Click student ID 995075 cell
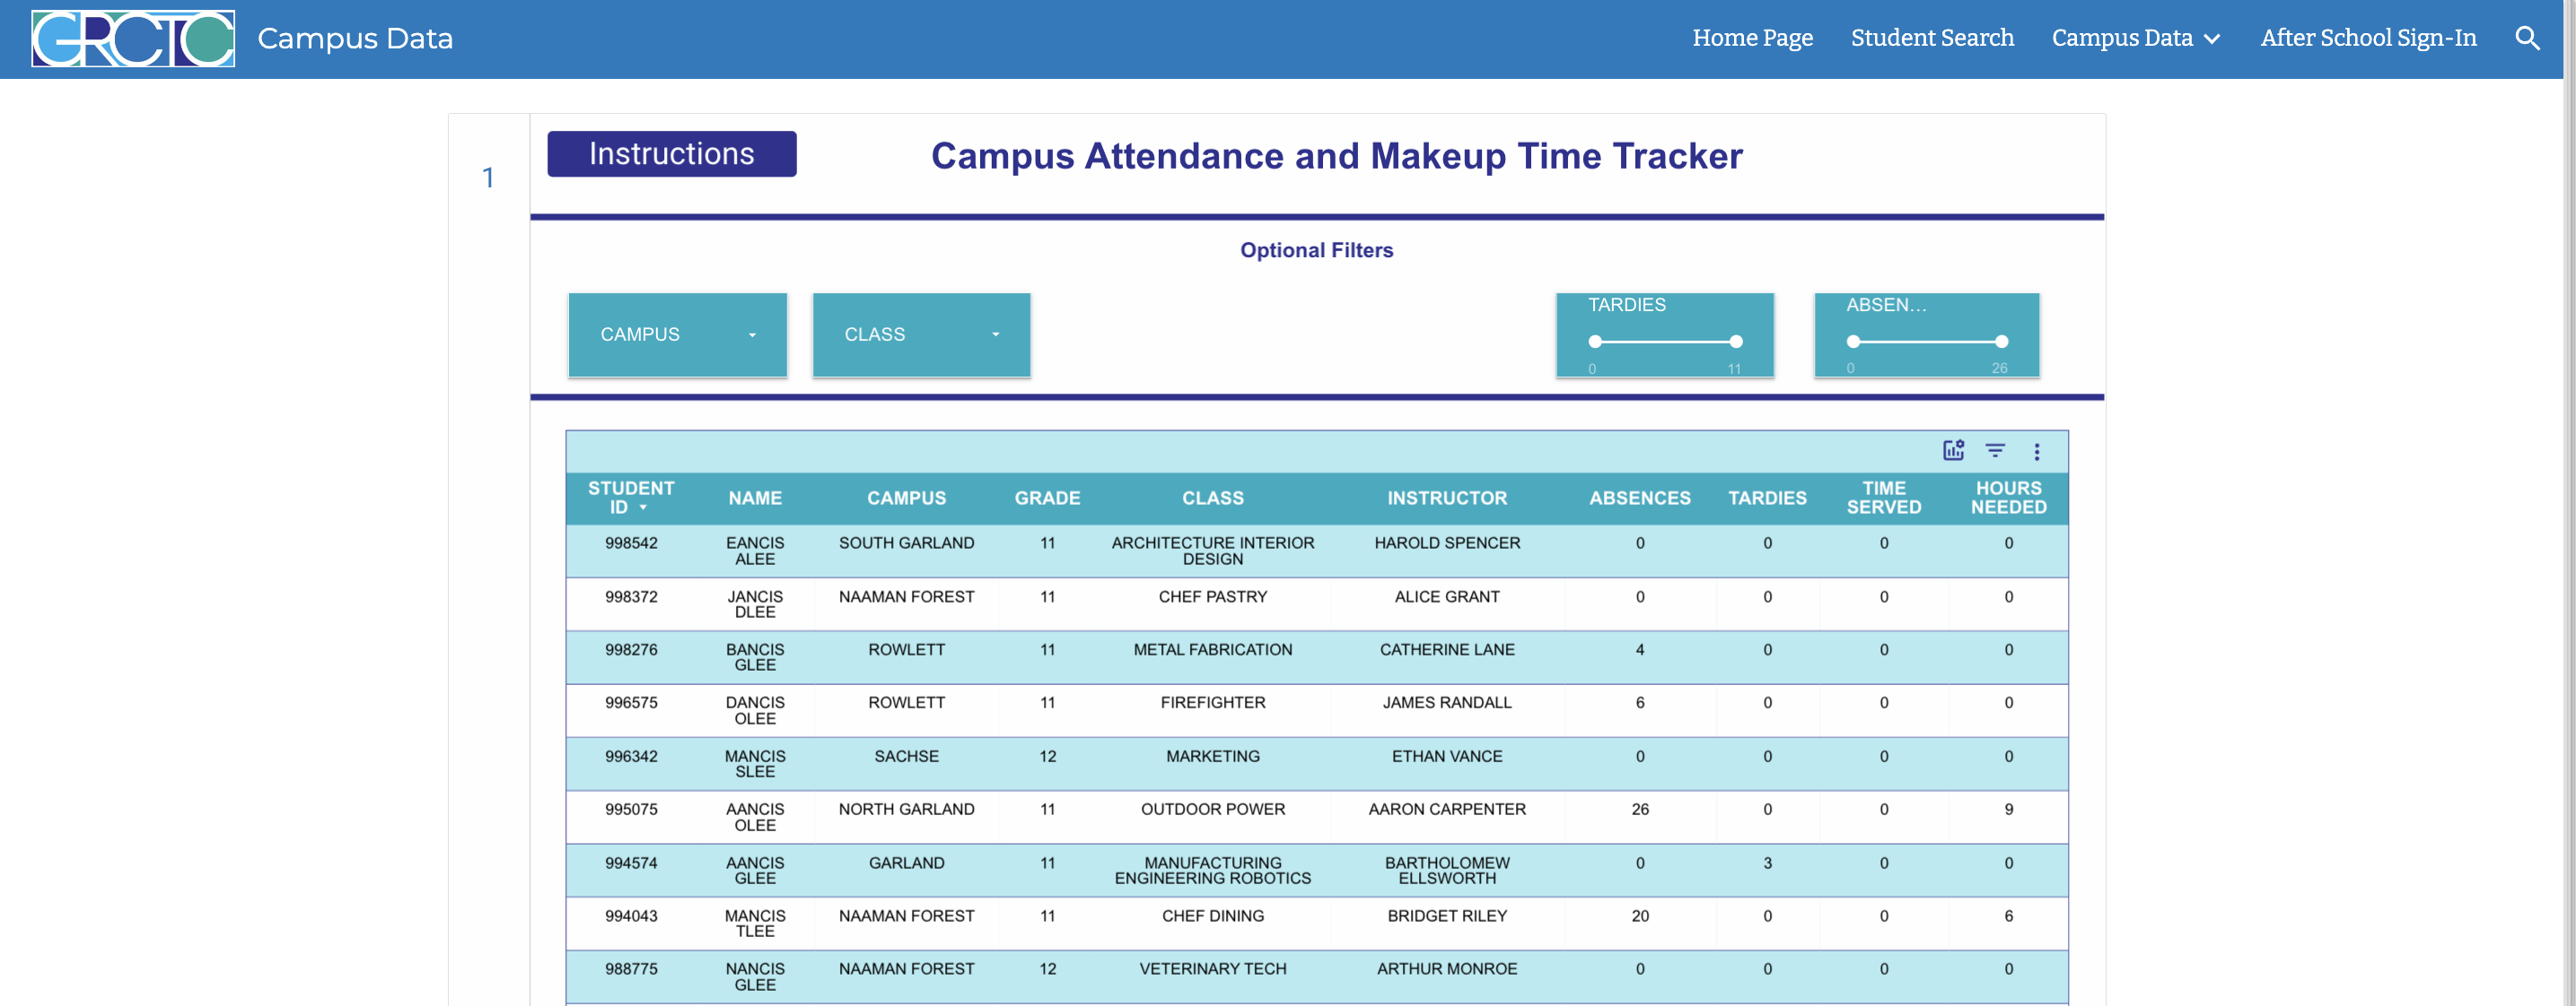Image resolution: width=2576 pixels, height=1006 pixels. pyautogui.click(x=631, y=811)
